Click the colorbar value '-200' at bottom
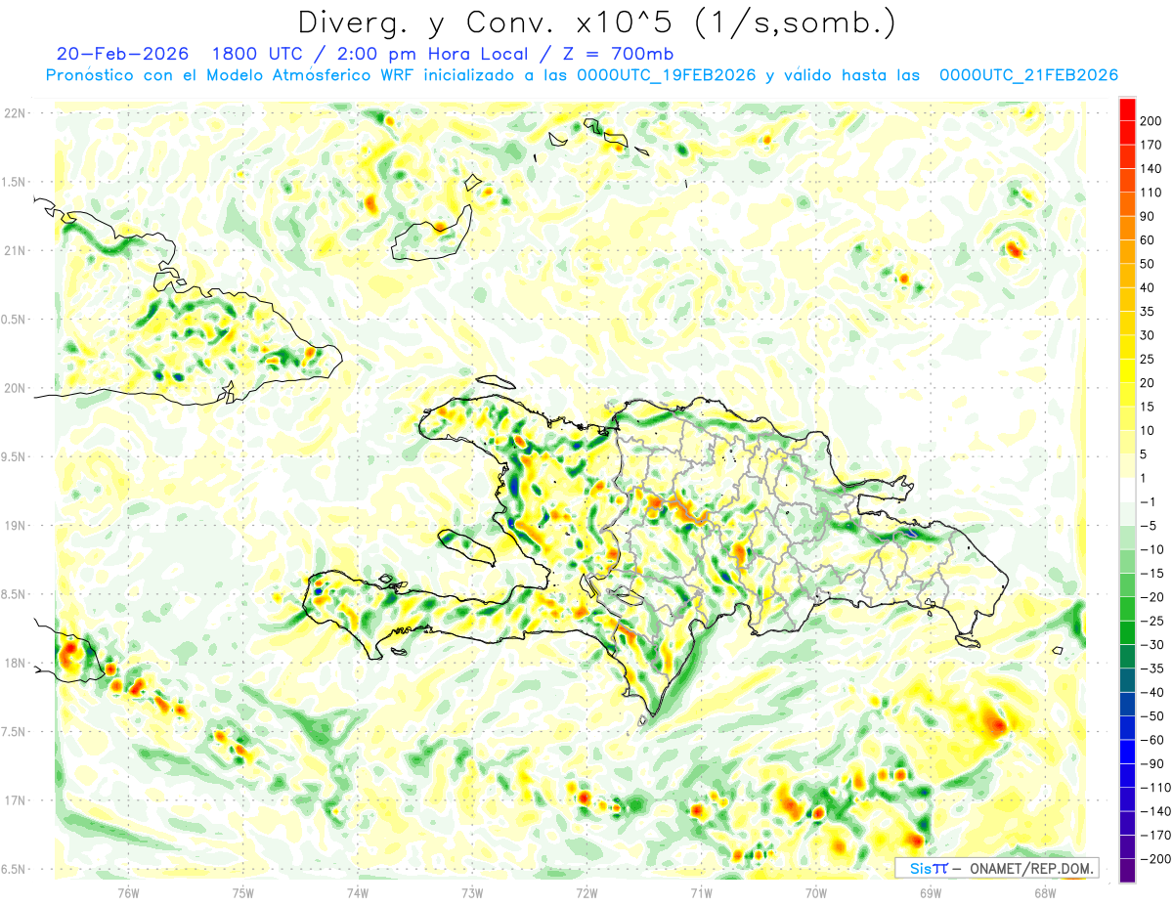 tap(1153, 859)
